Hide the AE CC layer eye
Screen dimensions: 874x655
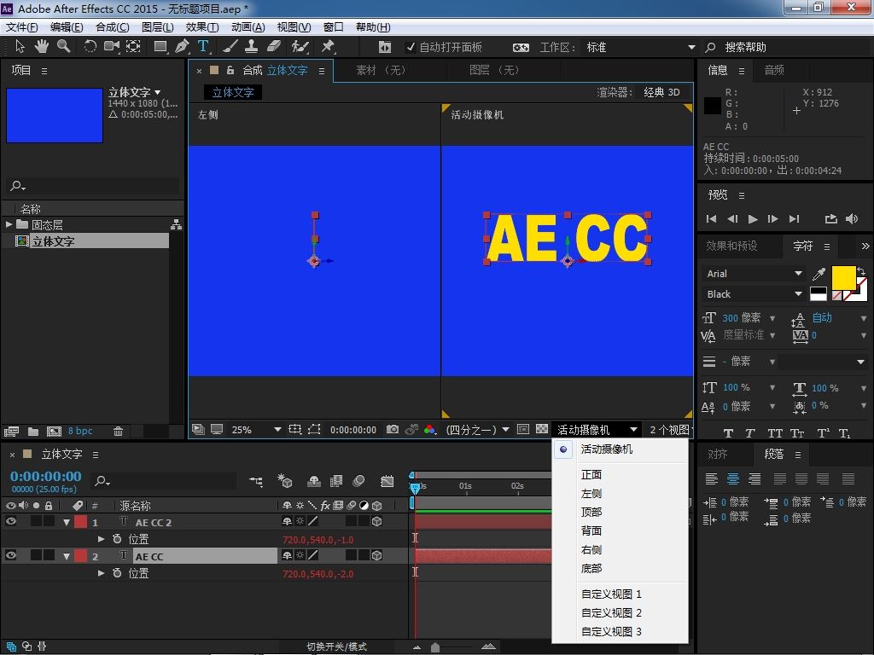tap(10, 555)
